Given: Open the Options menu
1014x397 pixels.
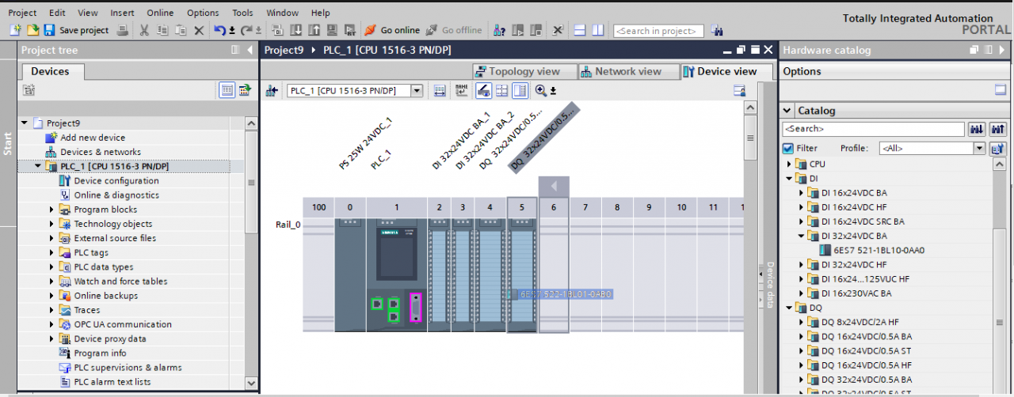Looking at the screenshot, I should 203,13.
